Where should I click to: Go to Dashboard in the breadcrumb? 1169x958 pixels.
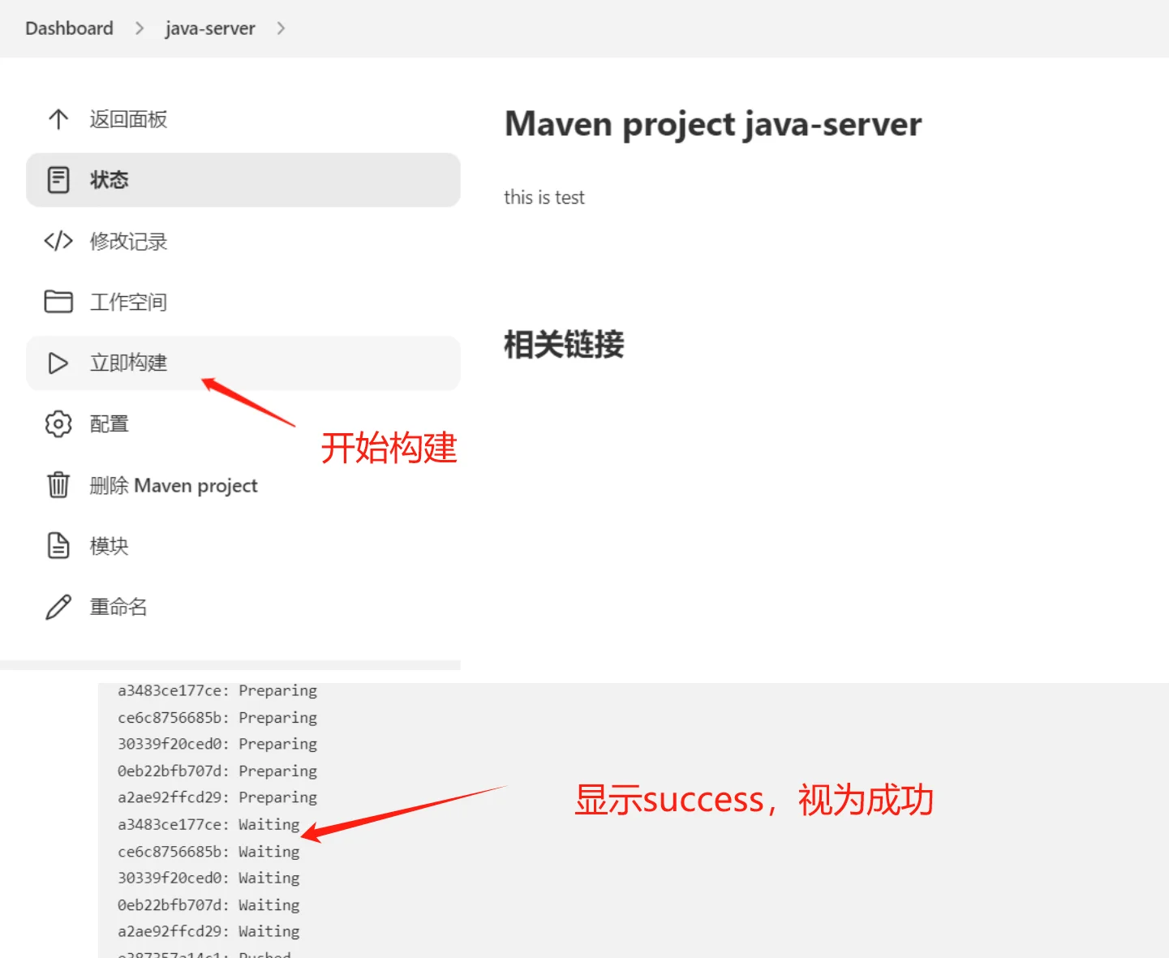pos(70,28)
